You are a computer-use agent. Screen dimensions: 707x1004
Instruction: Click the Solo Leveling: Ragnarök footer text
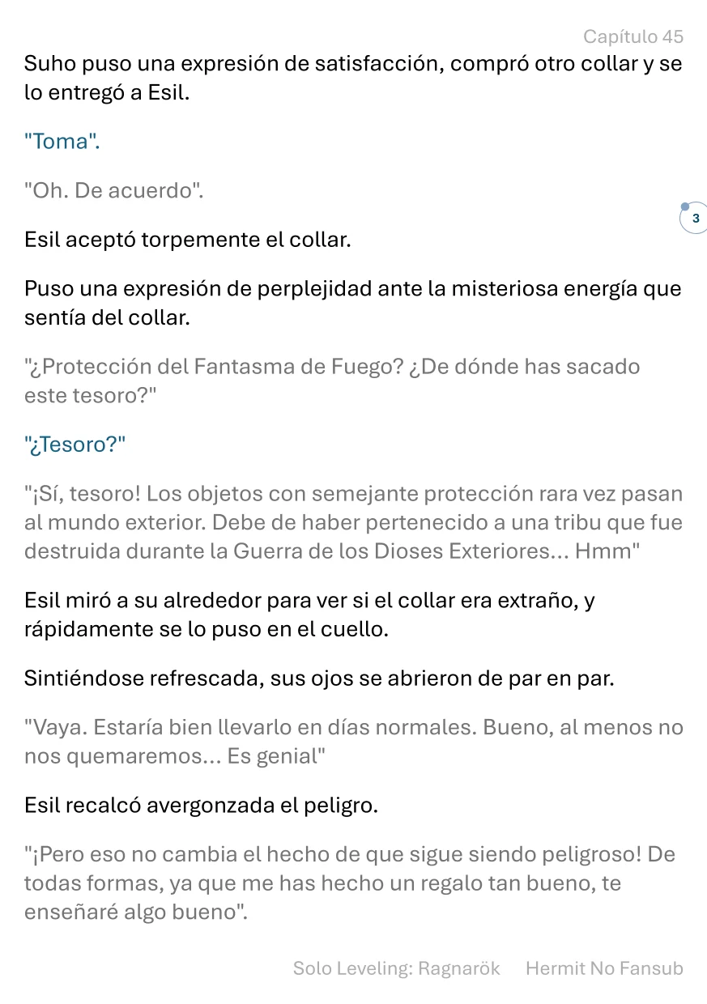point(397,968)
